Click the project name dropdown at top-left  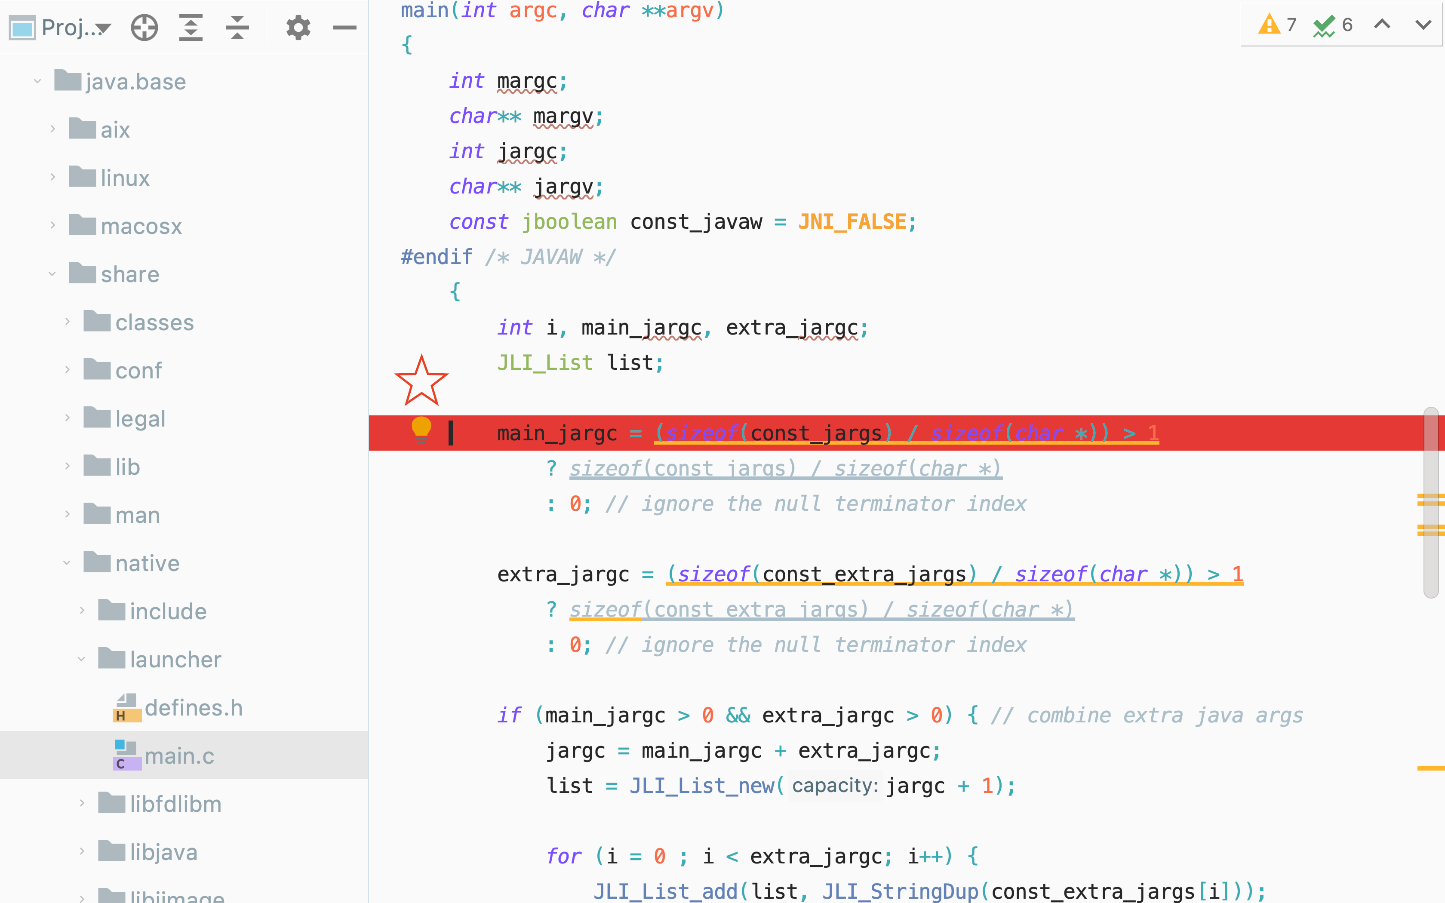(x=60, y=25)
